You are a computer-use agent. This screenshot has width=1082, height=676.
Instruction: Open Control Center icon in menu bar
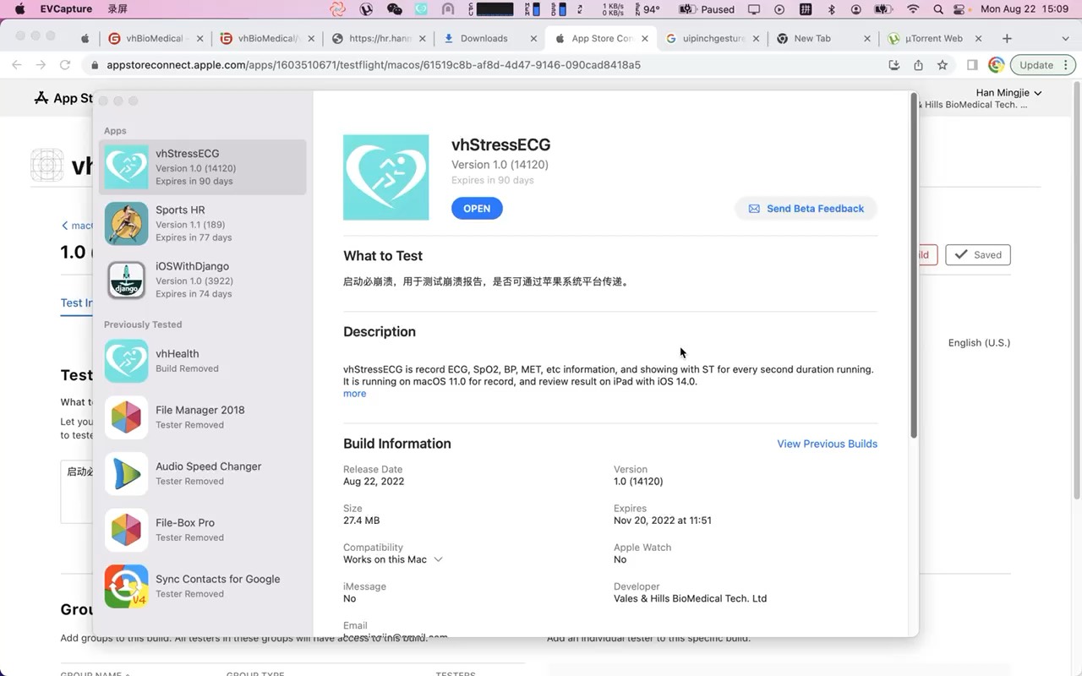[959, 10]
